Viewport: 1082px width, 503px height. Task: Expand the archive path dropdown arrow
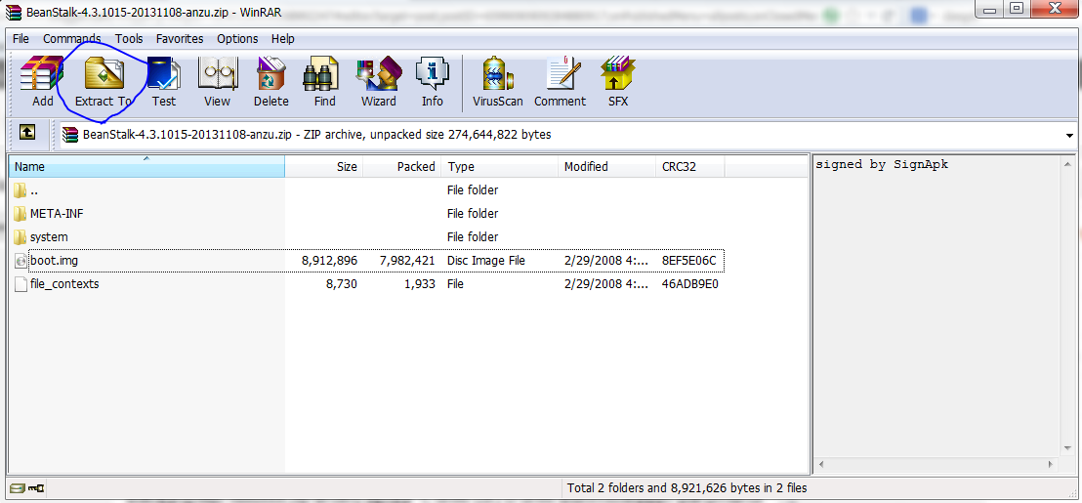[1070, 135]
